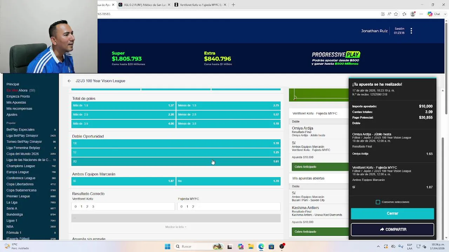Screen dimensions: 449x252
Task: Toggle the Conserve selecciones checkbox
Action: click(x=378, y=202)
